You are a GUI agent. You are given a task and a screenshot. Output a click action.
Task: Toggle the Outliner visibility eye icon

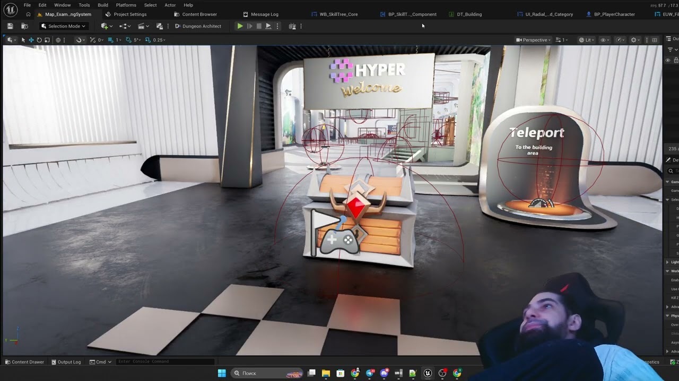tap(668, 60)
